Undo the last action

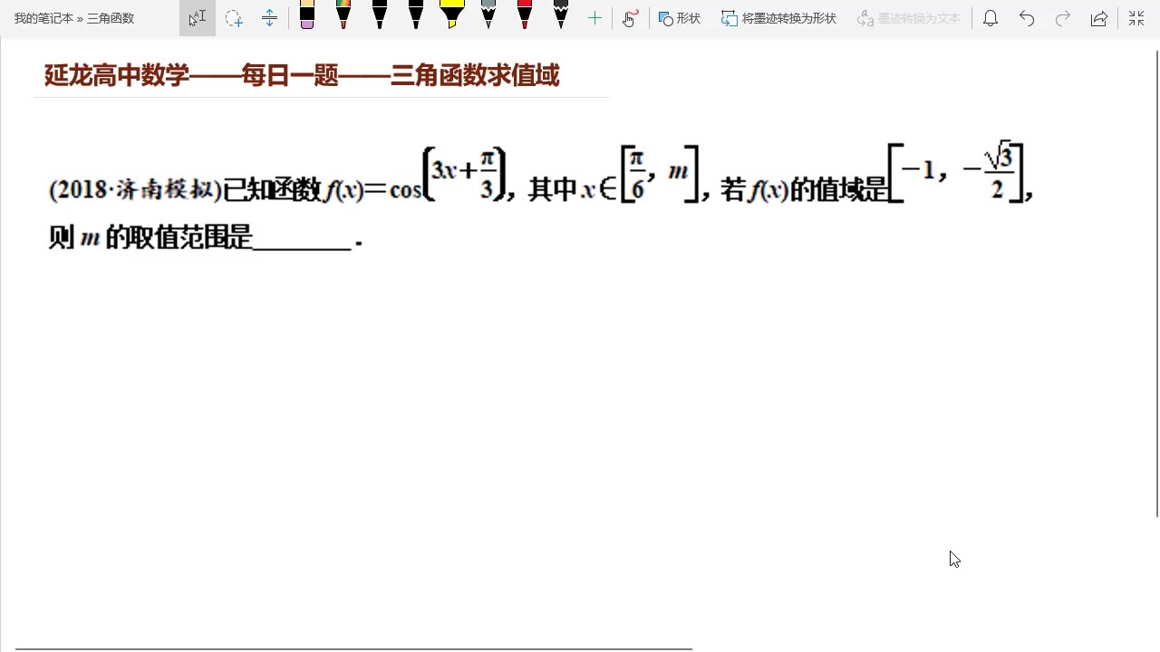pos(1027,18)
